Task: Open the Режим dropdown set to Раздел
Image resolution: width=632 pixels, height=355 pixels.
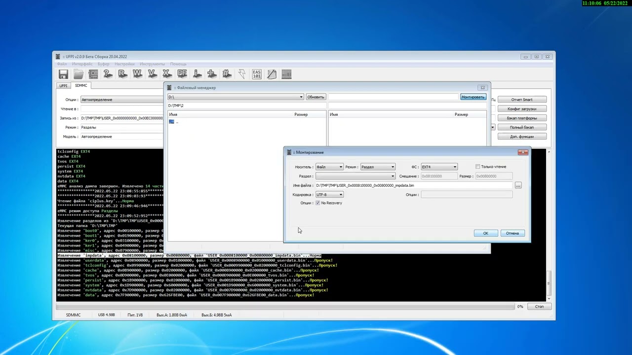Action: pos(378,167)
